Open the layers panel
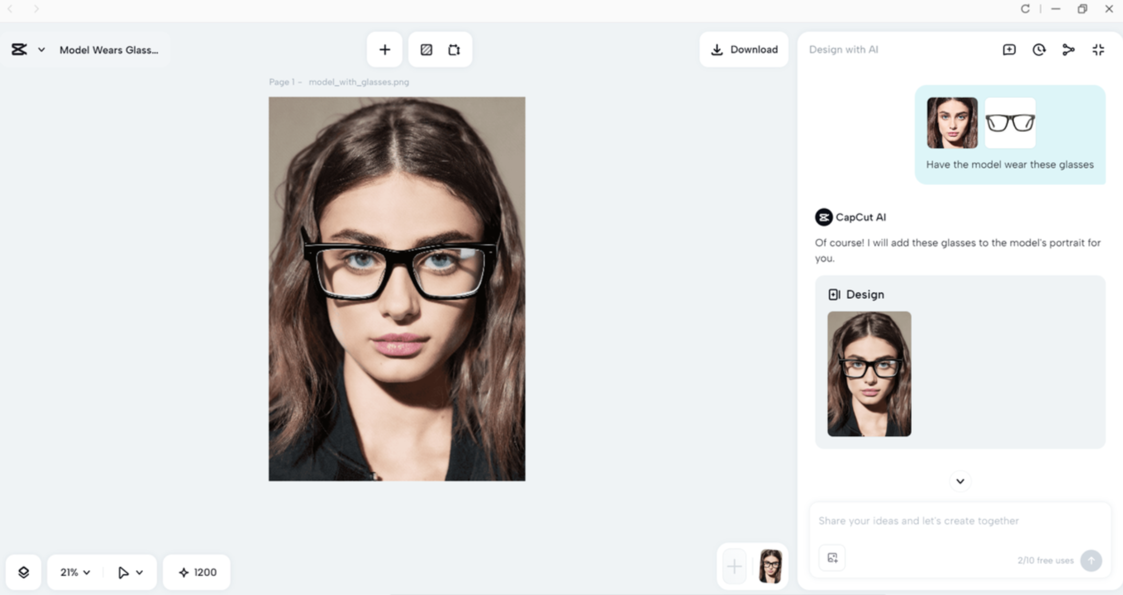1123x595 pixels. 24,572
